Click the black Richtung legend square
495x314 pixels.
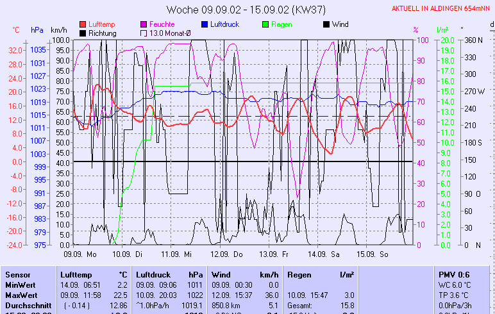[x=83, y=33]
